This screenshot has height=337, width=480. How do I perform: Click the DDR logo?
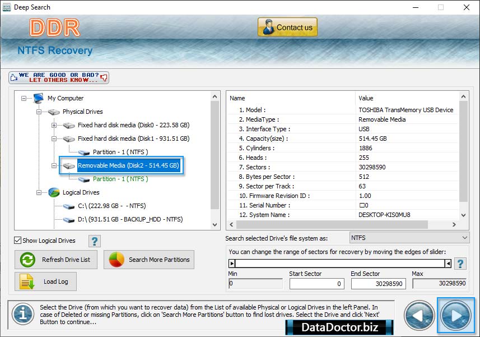point(55,27)
